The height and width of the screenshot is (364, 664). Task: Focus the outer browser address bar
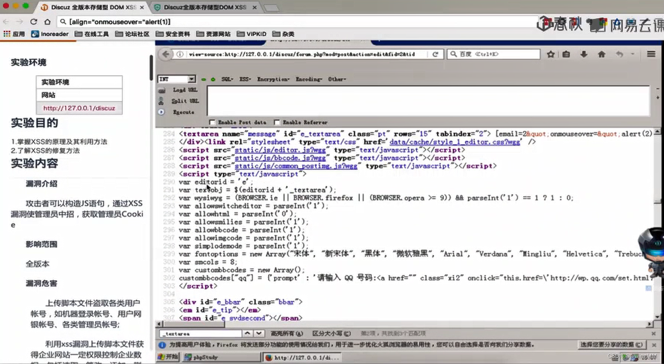(301, 22)
